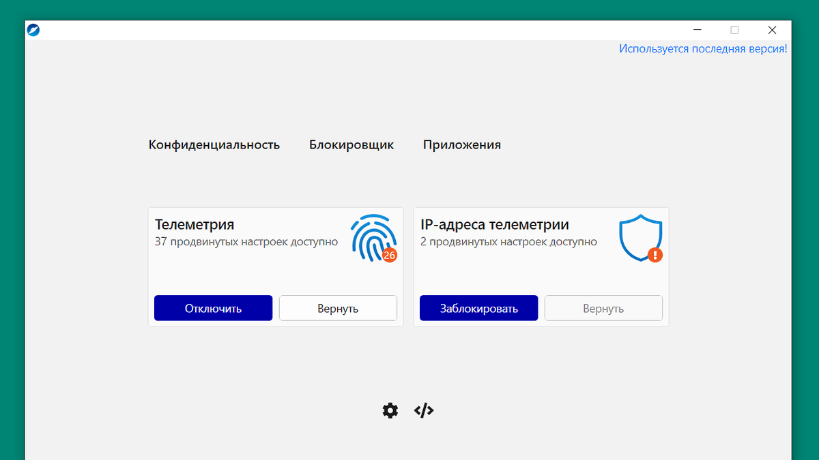Minimize the application window
Viewport: 819px width, 460px height.
697,30
